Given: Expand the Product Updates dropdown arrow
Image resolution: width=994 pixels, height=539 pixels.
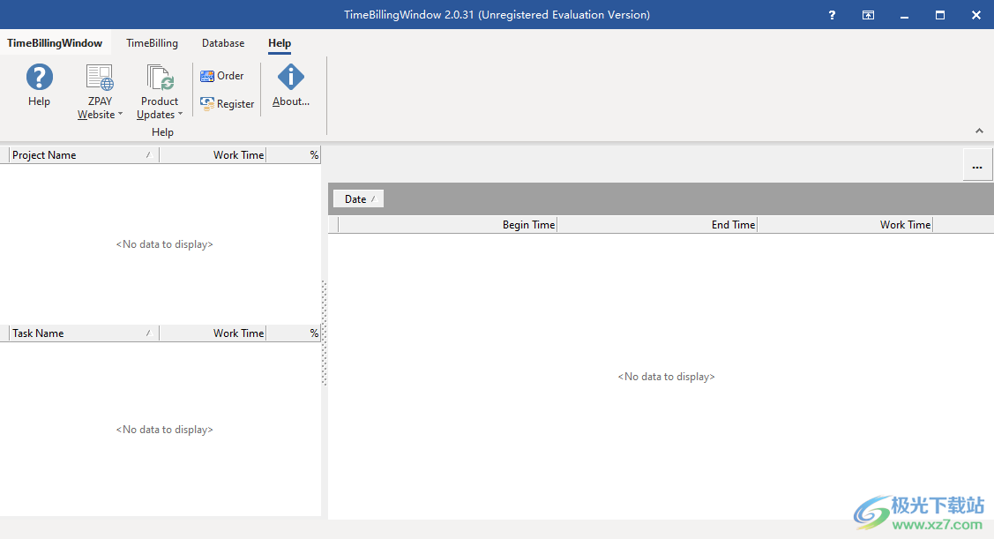Looking at the screenshot, I should click(x=180, y=114).
